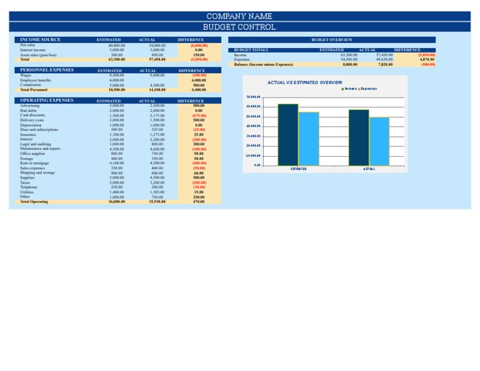Select the Commission row label
480x371 pixels.
(x=30, y=85)
